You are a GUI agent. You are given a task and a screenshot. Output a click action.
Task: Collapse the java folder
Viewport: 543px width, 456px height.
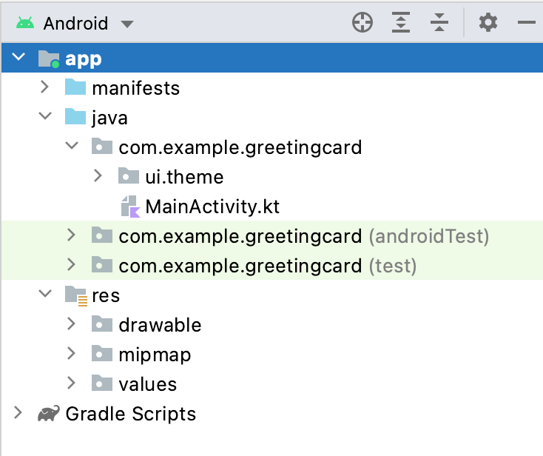(x=44, y=118)
